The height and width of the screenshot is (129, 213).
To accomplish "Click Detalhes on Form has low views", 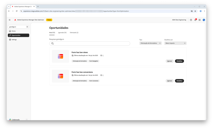I will tap(179, 61).
